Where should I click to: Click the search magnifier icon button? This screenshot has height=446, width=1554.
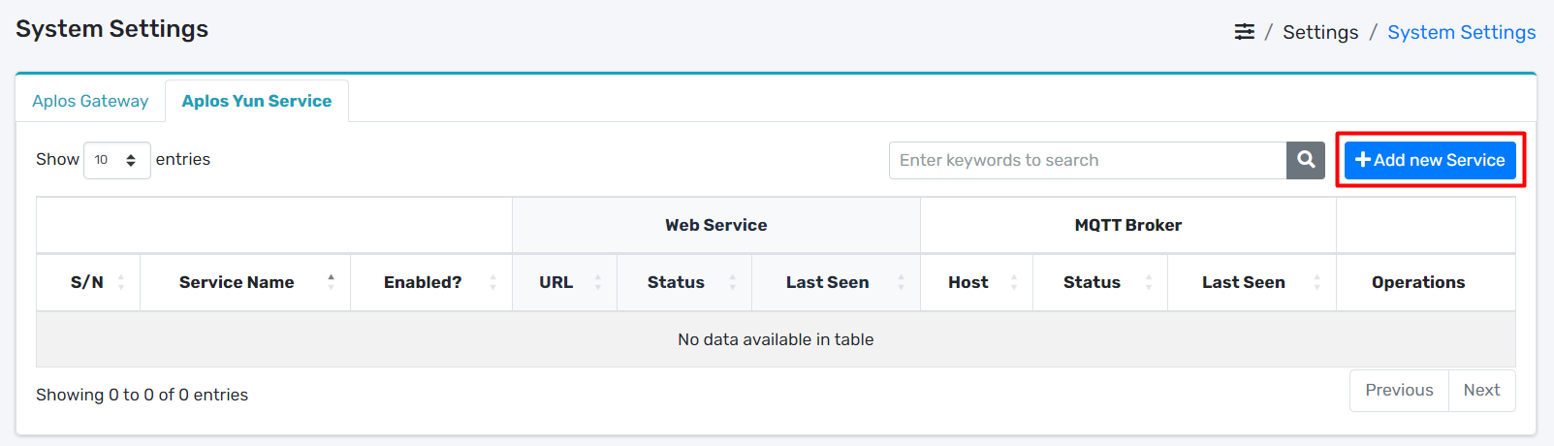click(x=1305, y=160)
